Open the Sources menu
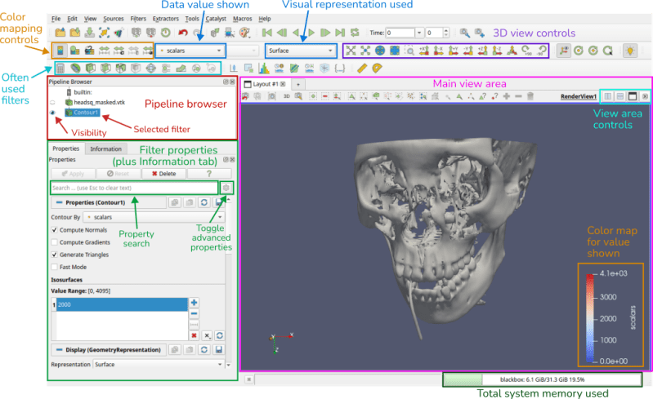 click(114, 19)
